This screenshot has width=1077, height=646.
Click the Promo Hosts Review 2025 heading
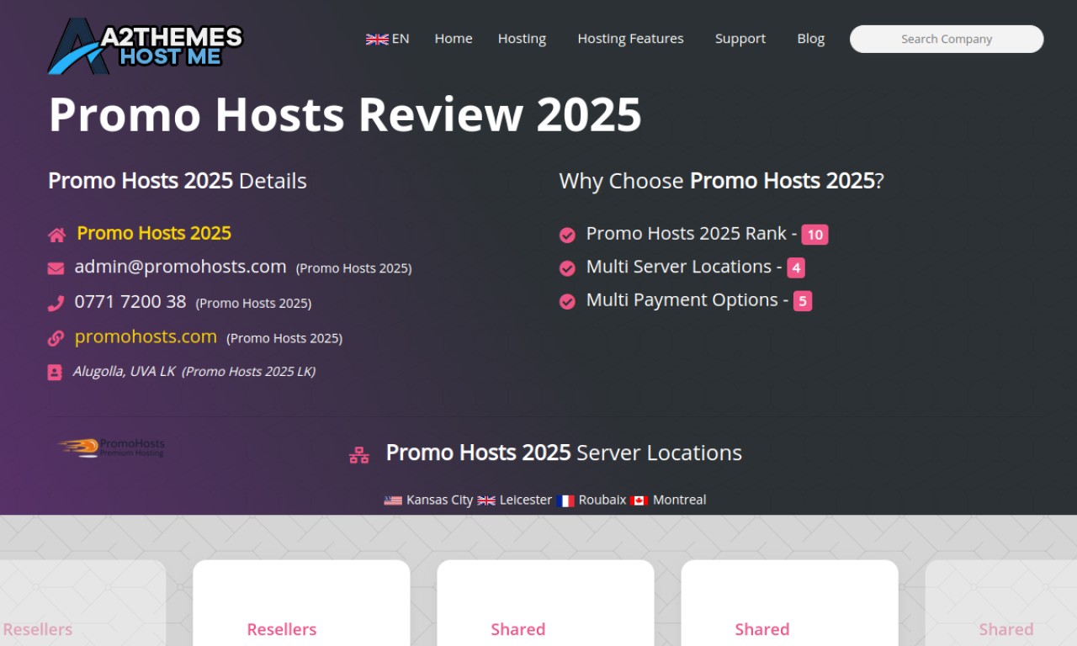(x=345, y=114)
